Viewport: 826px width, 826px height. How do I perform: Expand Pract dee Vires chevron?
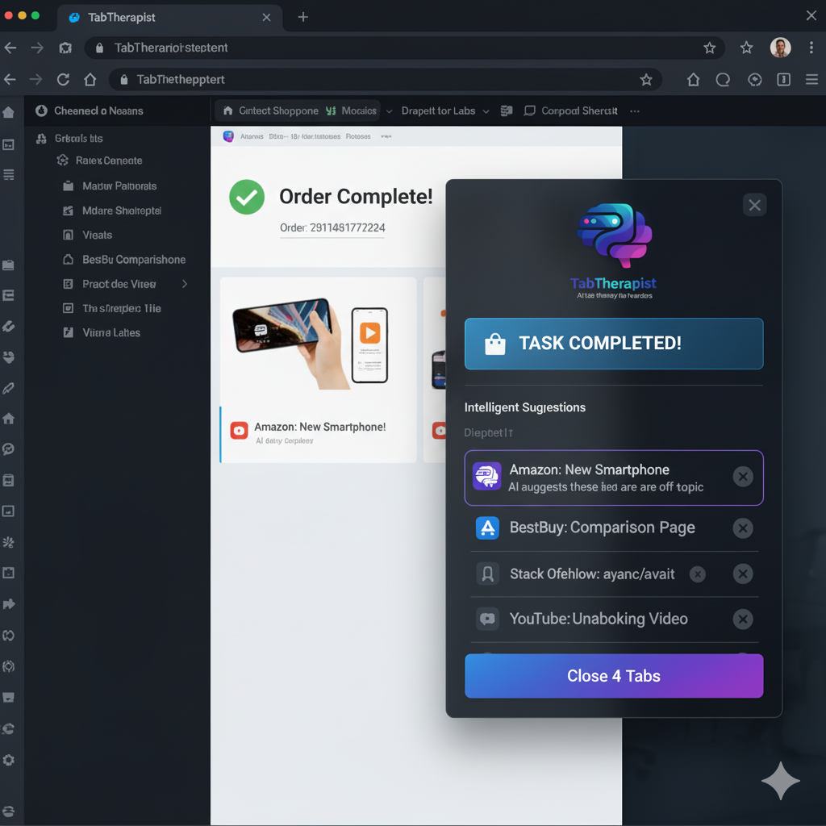[x=185, y=284]
